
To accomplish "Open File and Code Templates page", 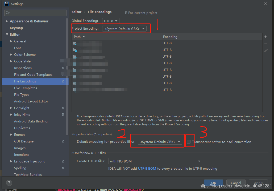I will click(33, 75).
